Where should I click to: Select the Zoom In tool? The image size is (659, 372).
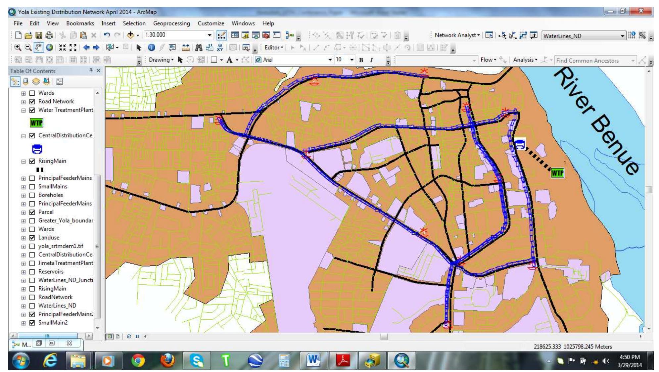[18, 47]
